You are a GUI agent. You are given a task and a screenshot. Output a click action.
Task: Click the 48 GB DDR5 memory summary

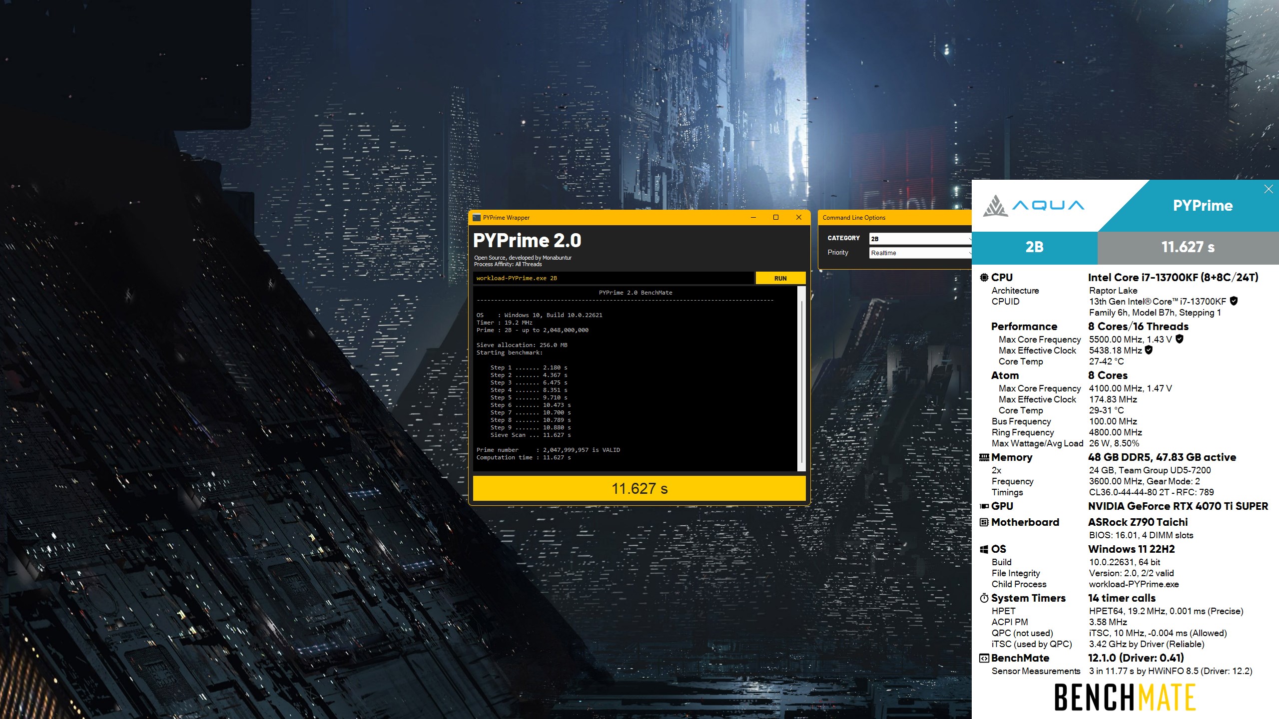point(1162,457)
